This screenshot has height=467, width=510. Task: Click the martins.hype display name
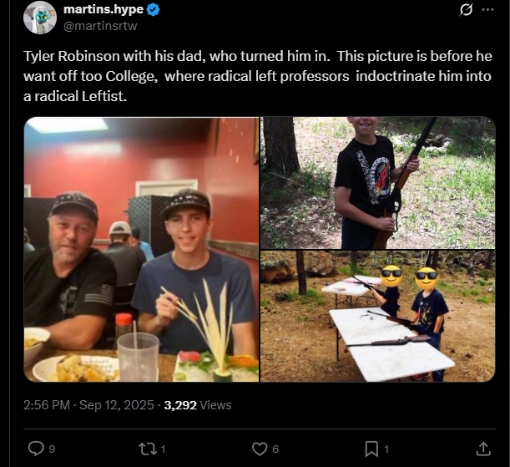click(x=104, y=10)
